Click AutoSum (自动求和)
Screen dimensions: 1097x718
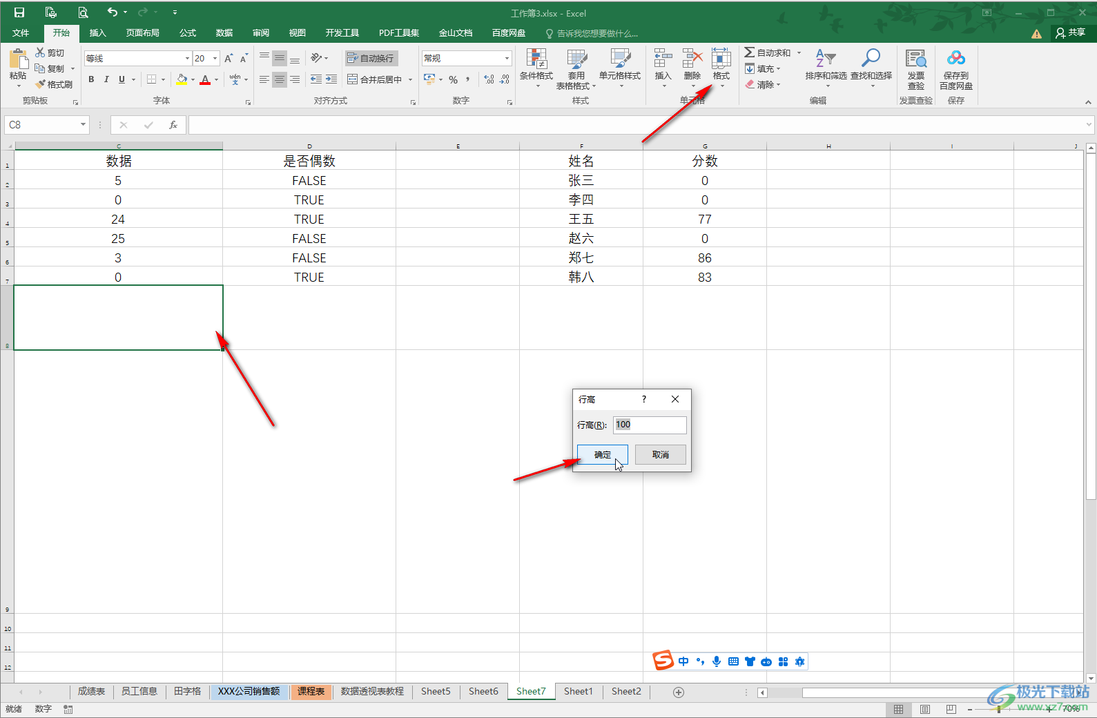(768, 52)
